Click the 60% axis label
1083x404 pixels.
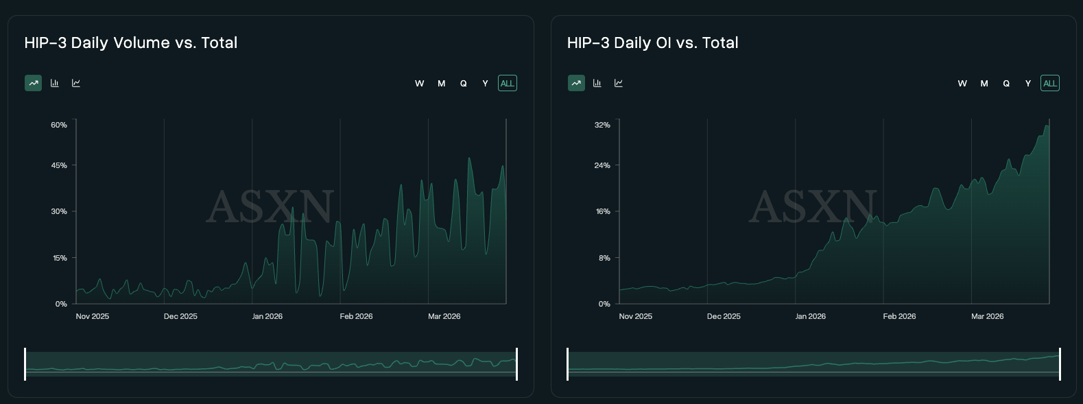59,125
